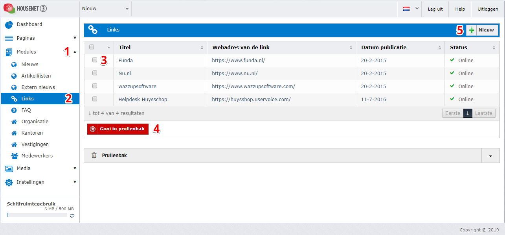This screenshot has height=235, width=505.
Task: Click the green checkmark in wazzupsoftware row
Action: pyautogui.click(x=452, y=86)
